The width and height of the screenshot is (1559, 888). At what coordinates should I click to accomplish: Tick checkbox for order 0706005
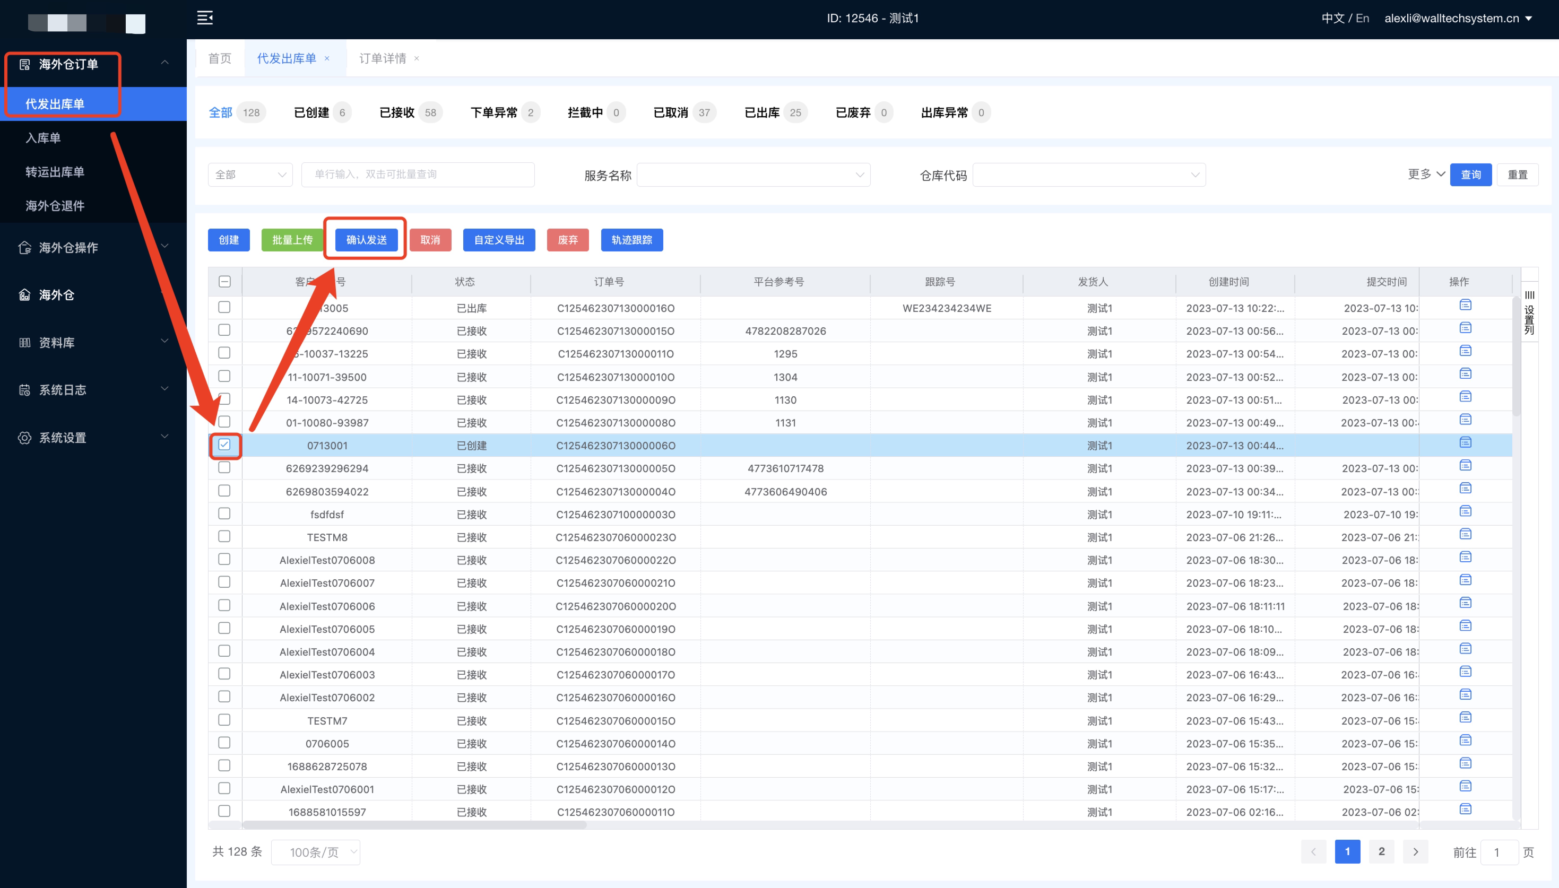coord(224,743)
